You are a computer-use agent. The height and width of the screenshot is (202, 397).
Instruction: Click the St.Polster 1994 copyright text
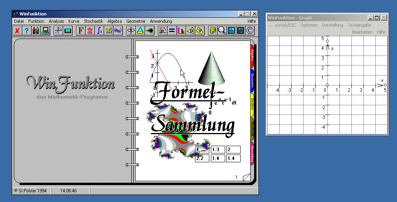pyautogui.click(x=31, y=191)
